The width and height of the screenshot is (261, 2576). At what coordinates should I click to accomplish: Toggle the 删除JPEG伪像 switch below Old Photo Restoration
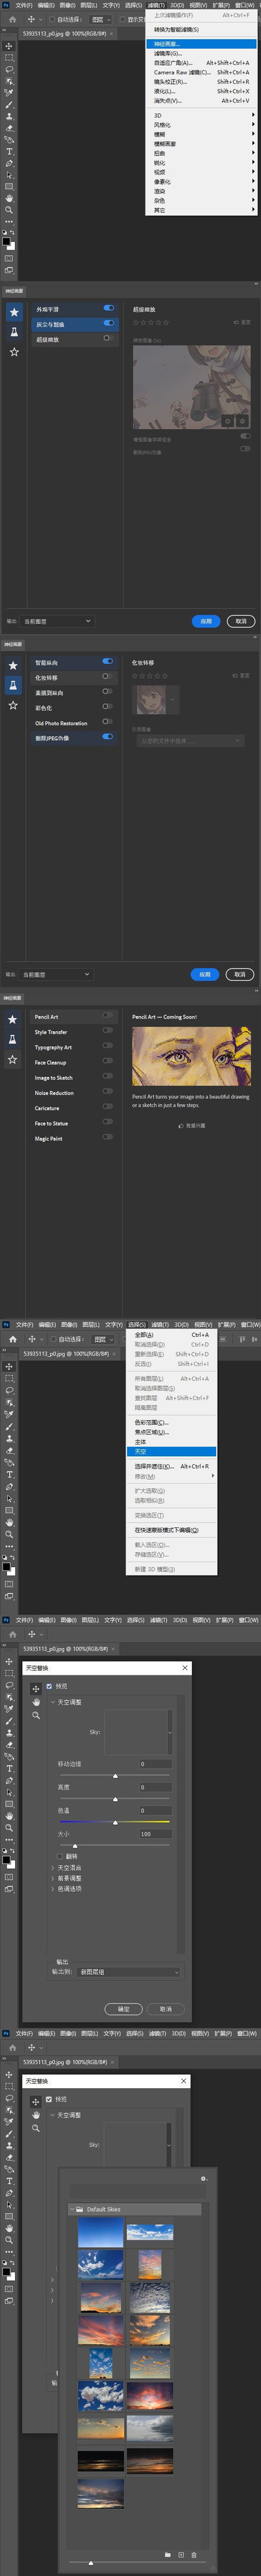[107, 737]
